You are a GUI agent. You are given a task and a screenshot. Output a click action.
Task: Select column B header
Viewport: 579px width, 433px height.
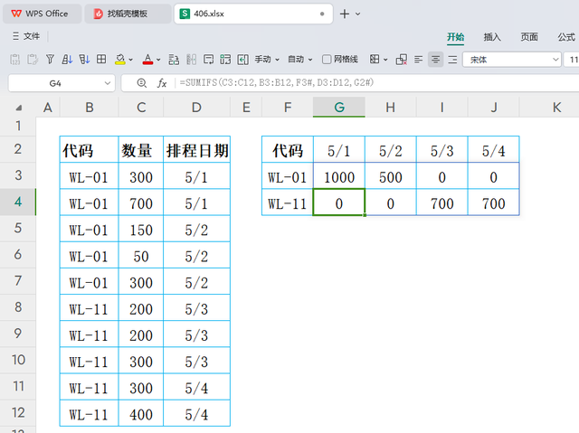point(89,108)
